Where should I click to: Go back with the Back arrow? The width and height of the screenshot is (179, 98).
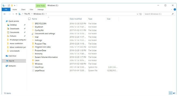5,14
